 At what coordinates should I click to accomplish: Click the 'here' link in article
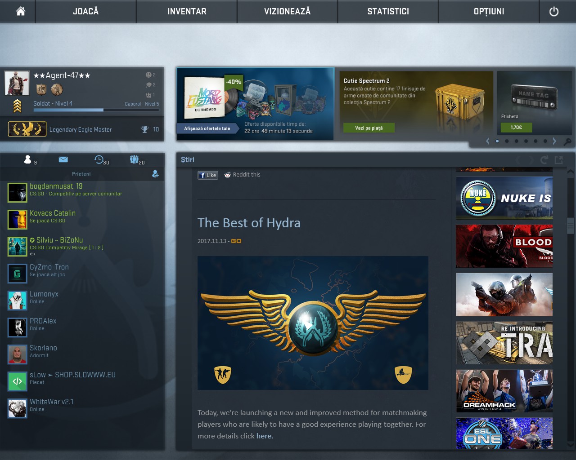click(x=264, y=436)
